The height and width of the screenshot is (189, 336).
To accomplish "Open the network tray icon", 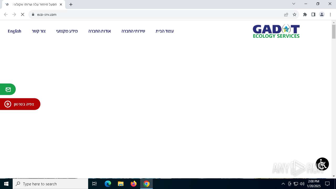I will pyautogui.click(x=296, y=184).
